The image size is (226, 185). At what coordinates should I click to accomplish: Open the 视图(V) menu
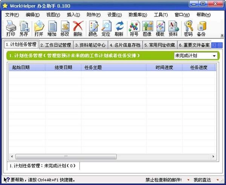[x=53, y=15]
